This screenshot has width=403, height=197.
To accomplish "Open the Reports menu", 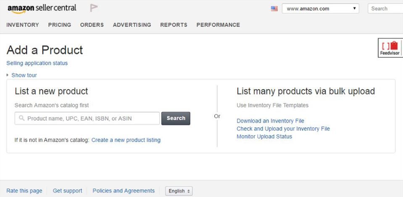I will (174, 25).
